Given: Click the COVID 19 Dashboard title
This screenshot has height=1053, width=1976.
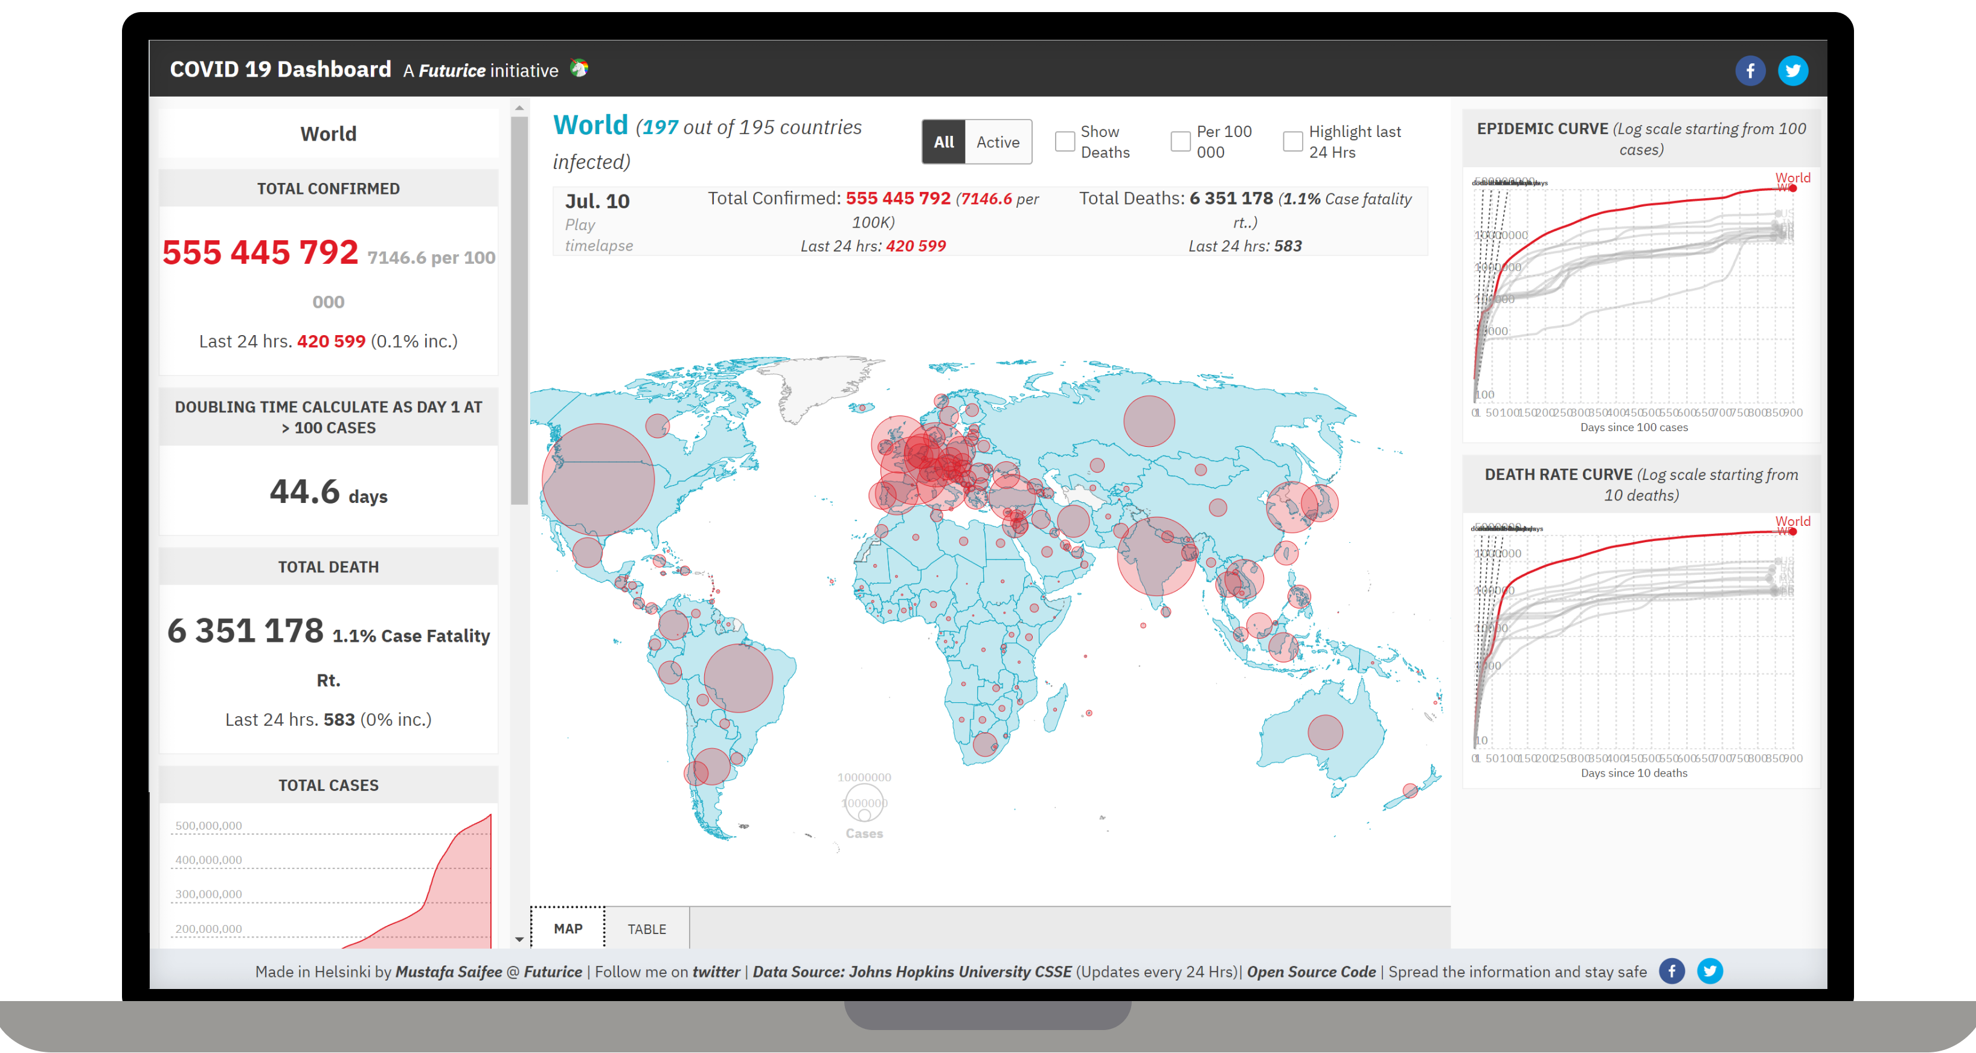Looking at the screenshot, I should (x=280, y=69).
